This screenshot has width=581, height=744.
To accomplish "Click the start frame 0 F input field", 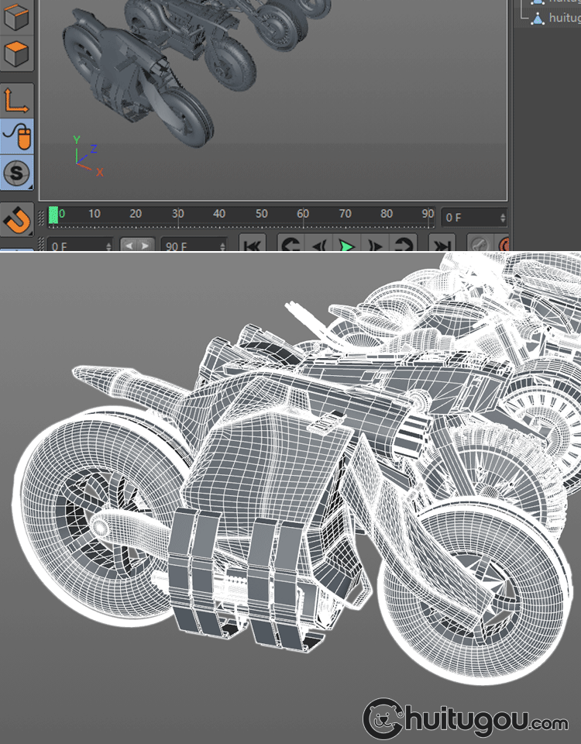I will 74,246.
